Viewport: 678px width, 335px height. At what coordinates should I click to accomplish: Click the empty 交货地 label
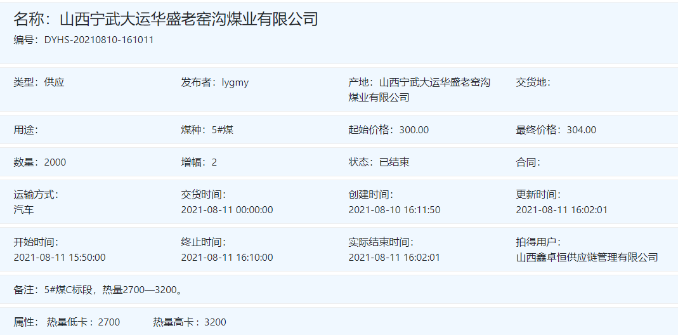533,82
